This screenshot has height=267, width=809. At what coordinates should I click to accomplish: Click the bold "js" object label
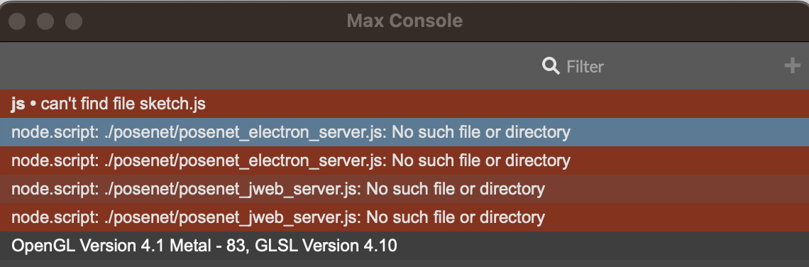click(18, 104)
